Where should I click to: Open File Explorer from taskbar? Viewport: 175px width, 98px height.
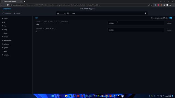point(66,96)
